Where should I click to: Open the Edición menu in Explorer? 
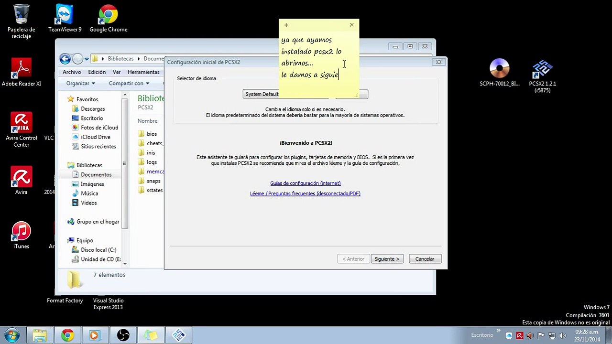tap(97, 72)
